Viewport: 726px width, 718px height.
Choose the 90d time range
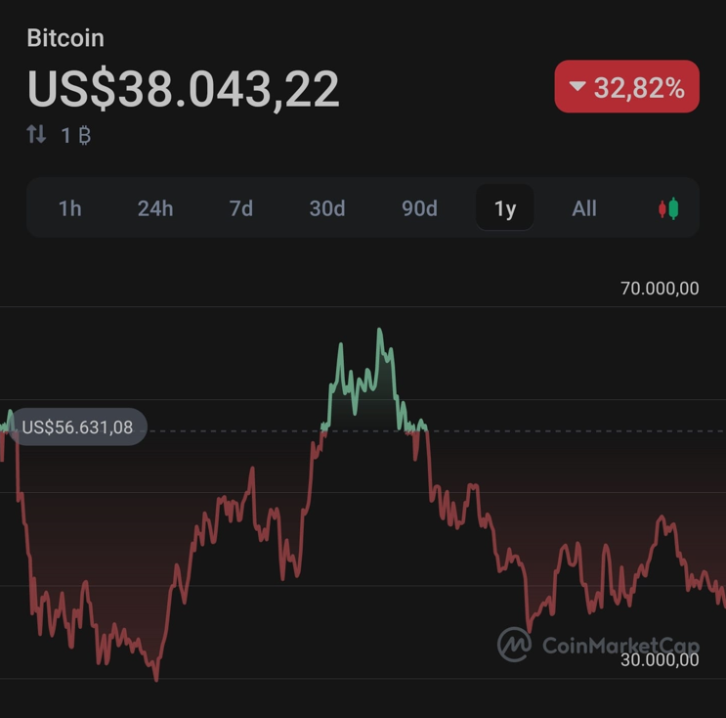point(419,208)
